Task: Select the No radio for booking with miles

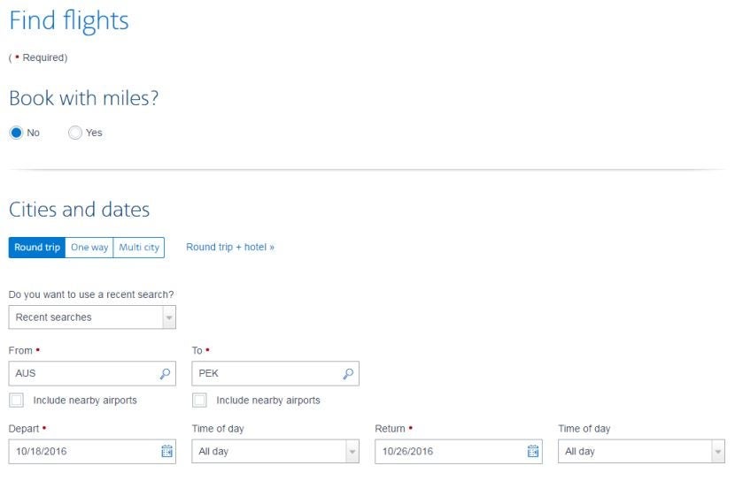Action: (x=17, y=133)
